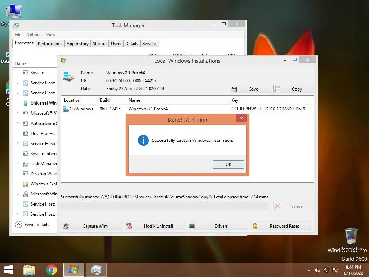Select System interrupts row

35,154
